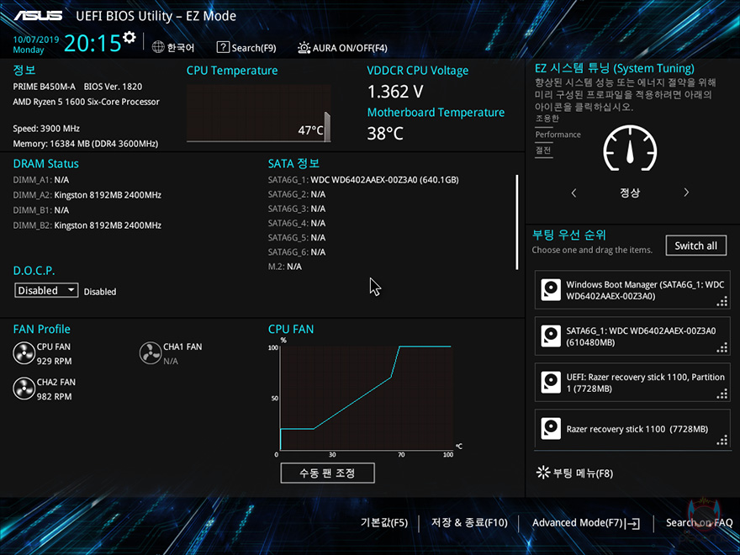The height and width of the screenshot is (555, 740).
Task: Click the CPU FAN spinning fan icon
Action: point(24,353)
